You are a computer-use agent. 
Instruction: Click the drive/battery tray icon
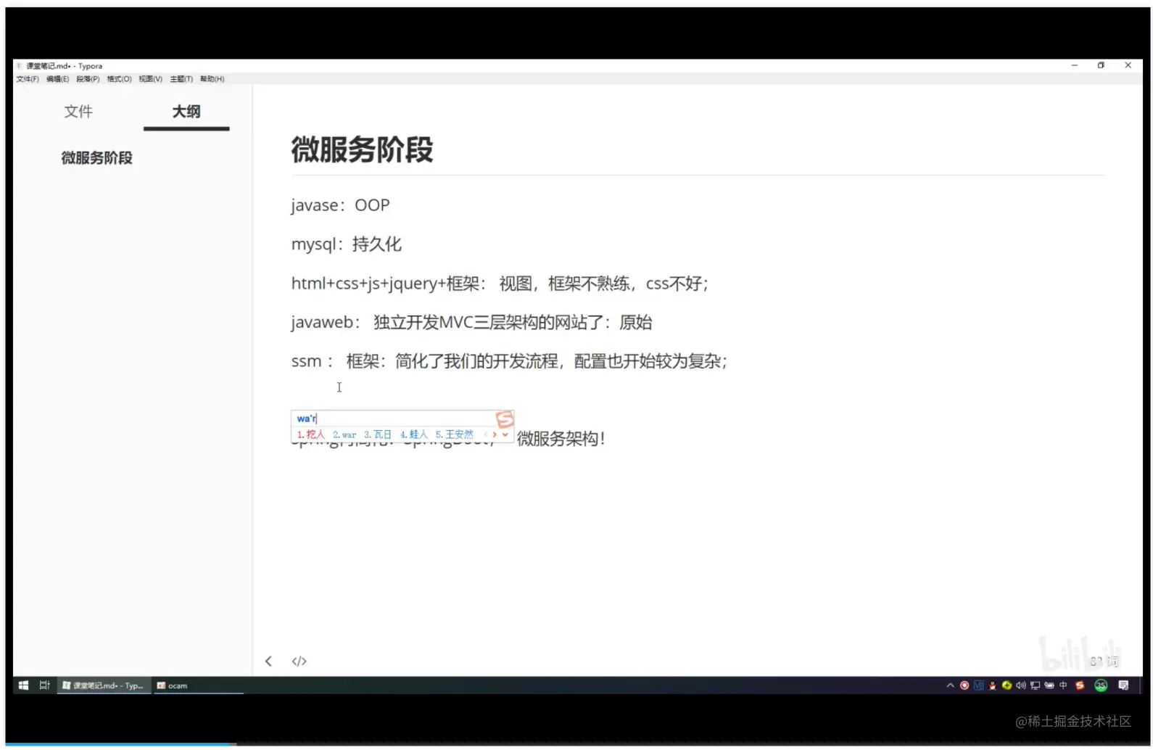[1049, 685]
